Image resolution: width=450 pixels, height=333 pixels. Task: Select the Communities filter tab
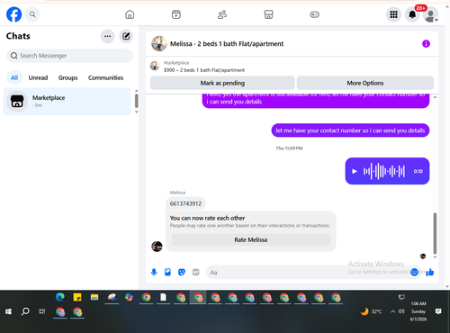(105, 77)
